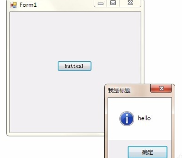Click the button1 button in Form1
Screen dimensions: 182x158
tap(74, 66)
